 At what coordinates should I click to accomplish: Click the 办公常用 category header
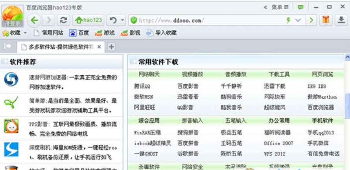pos(279,121)
